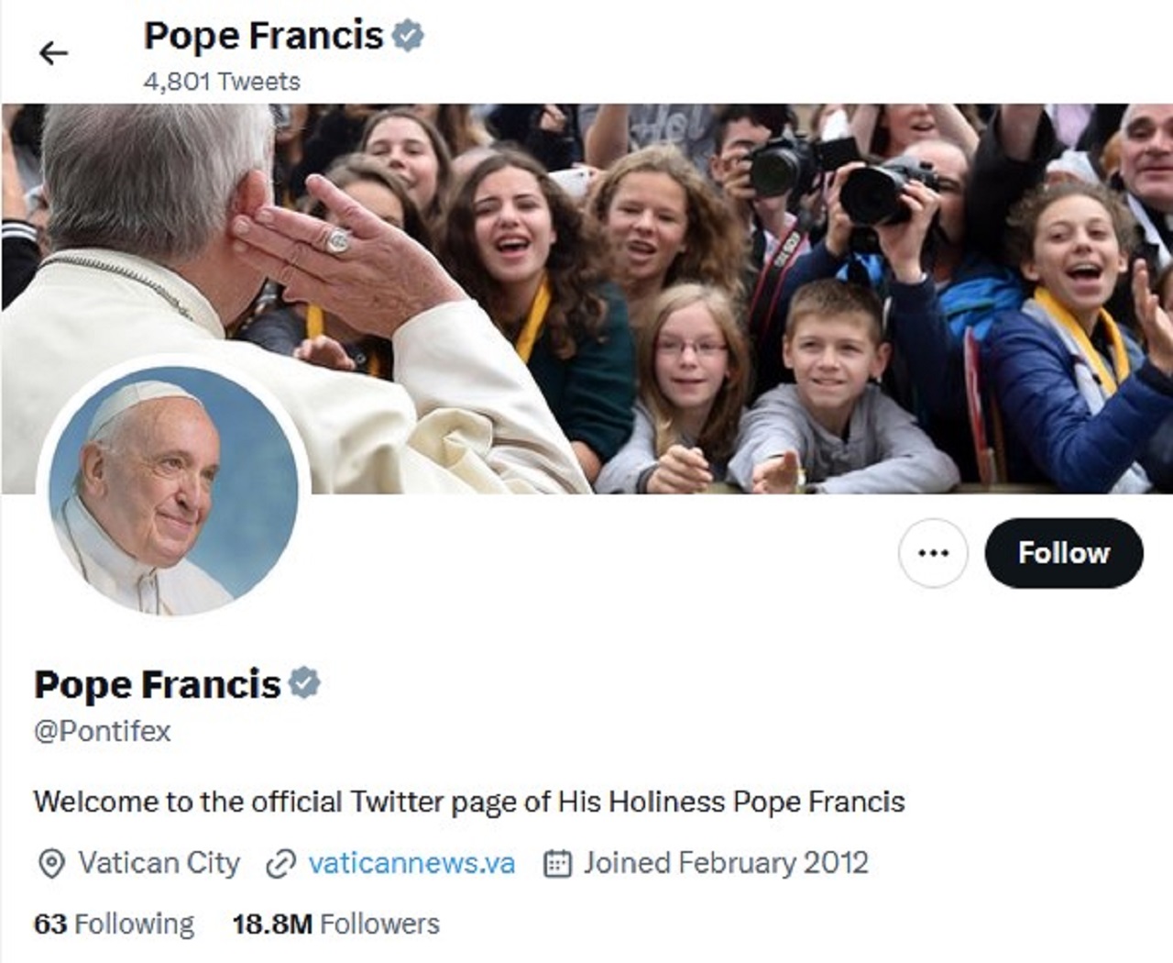
Task: View the 63 Following list
Action: coord(114,924)
